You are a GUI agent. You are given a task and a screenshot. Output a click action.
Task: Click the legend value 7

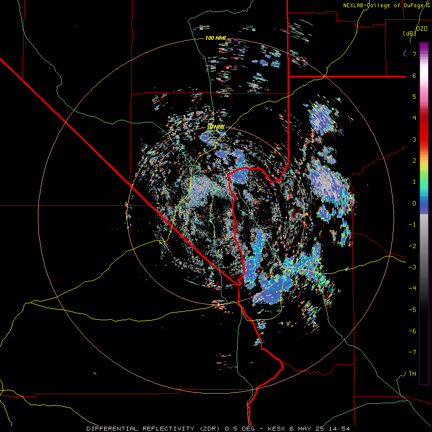pyautogui.click(x=414, y=54)
